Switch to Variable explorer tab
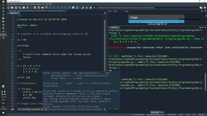The image size is (207, 116). pos(152,24)
